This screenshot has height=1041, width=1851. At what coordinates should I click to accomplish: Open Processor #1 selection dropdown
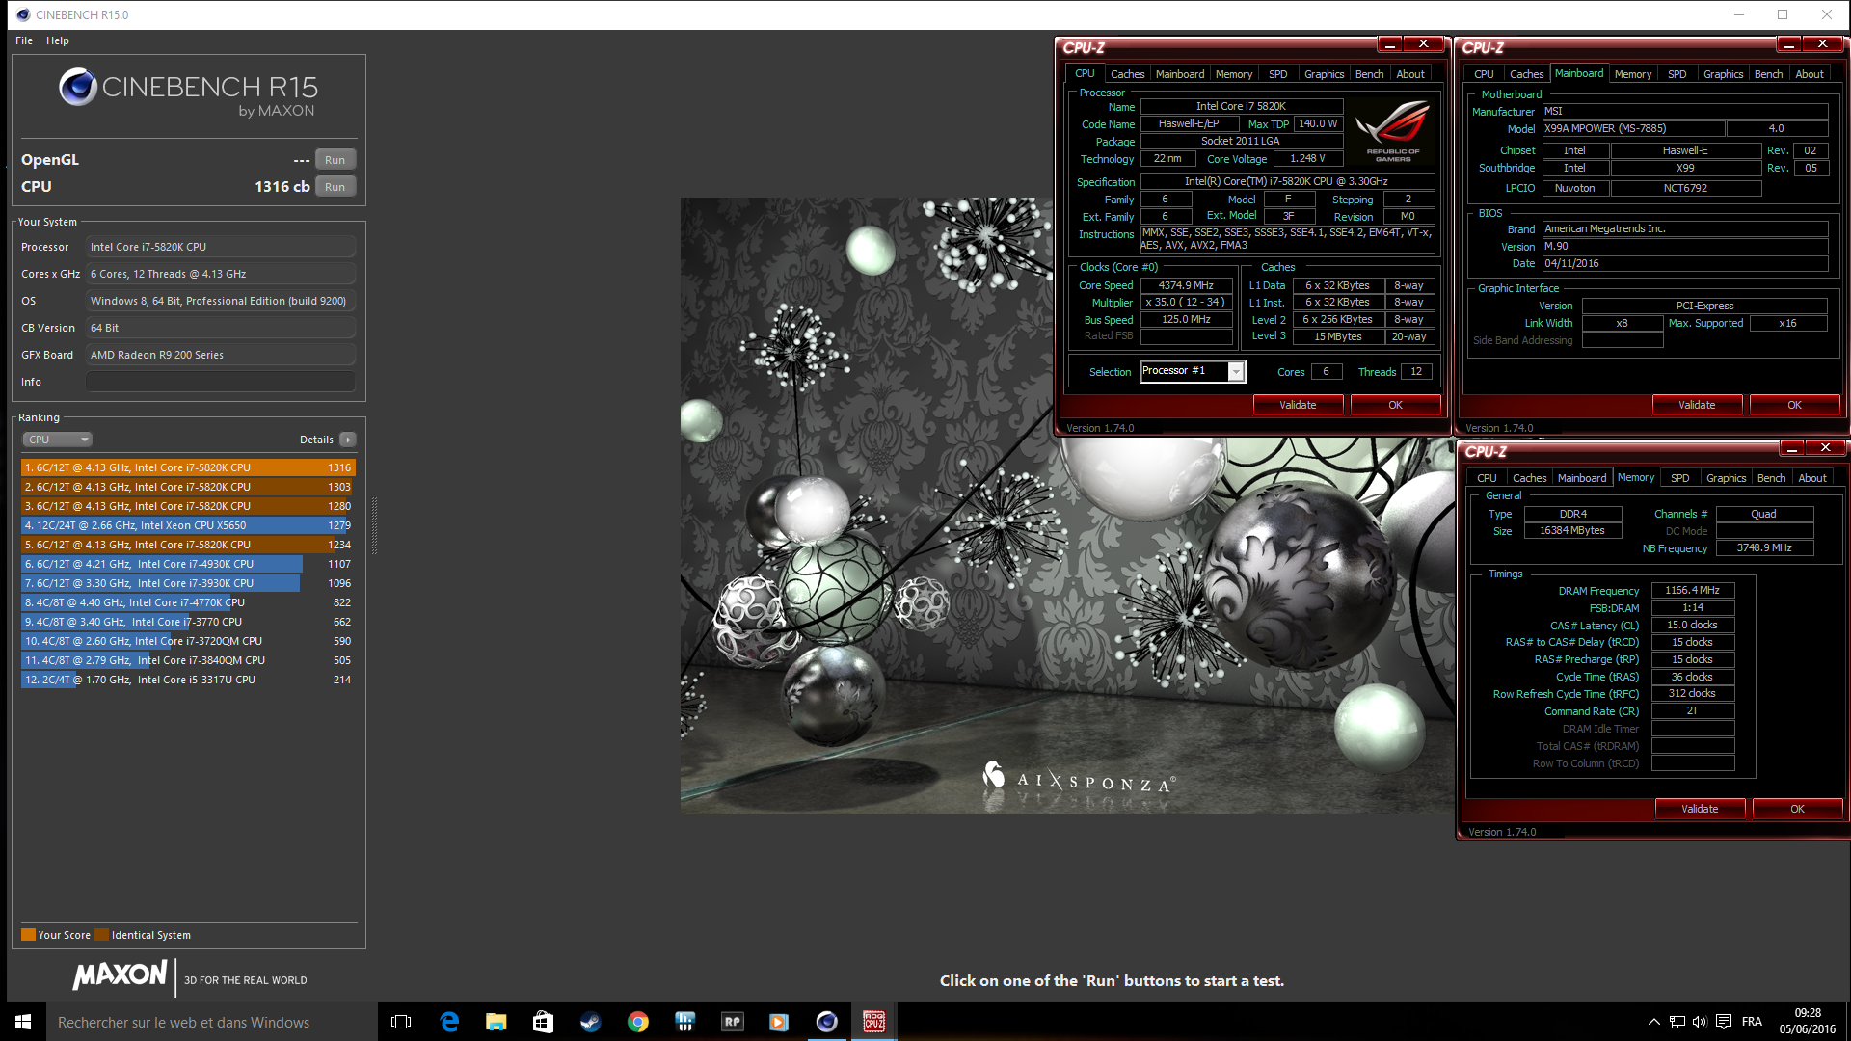[1193, 371]
